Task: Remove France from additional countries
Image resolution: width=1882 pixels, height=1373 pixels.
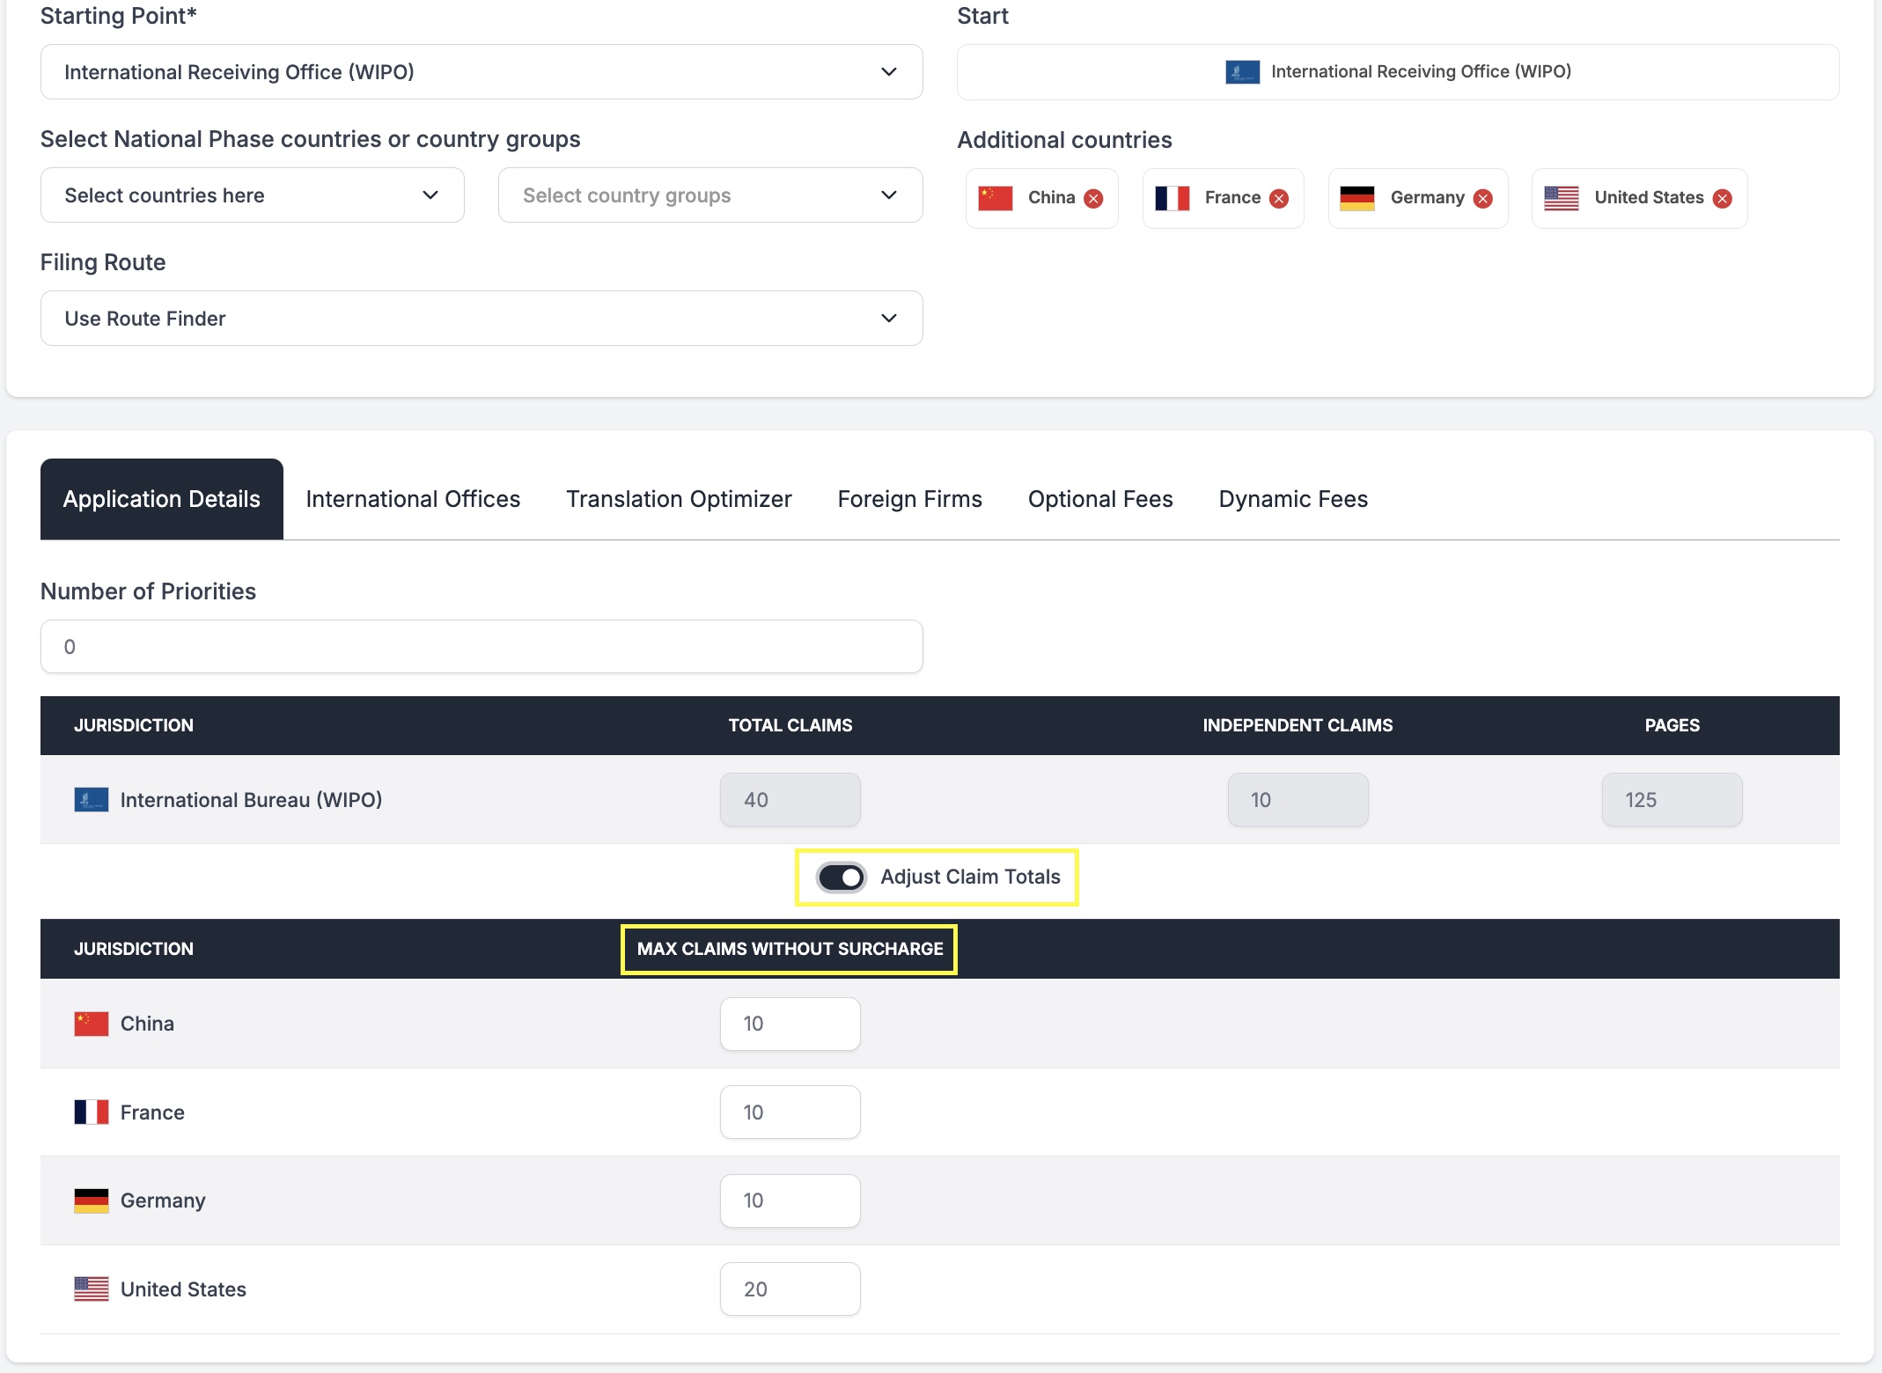Action: [1279, 198]
